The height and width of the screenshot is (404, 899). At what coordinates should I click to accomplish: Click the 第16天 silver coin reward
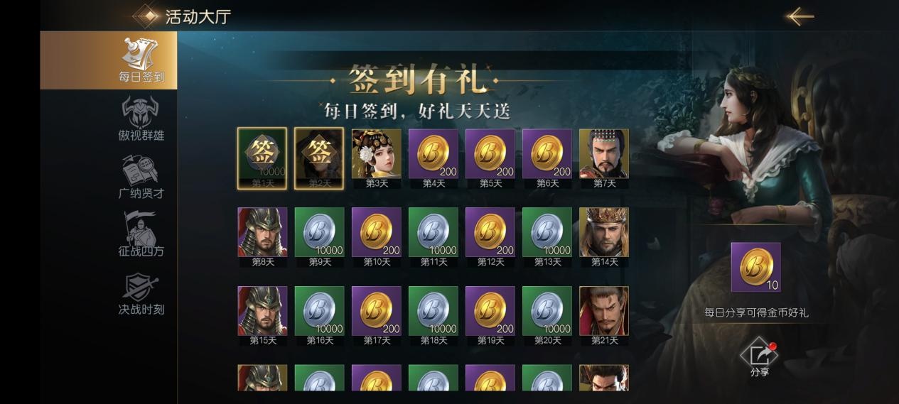pyautogui.click(x=319, y=315)
